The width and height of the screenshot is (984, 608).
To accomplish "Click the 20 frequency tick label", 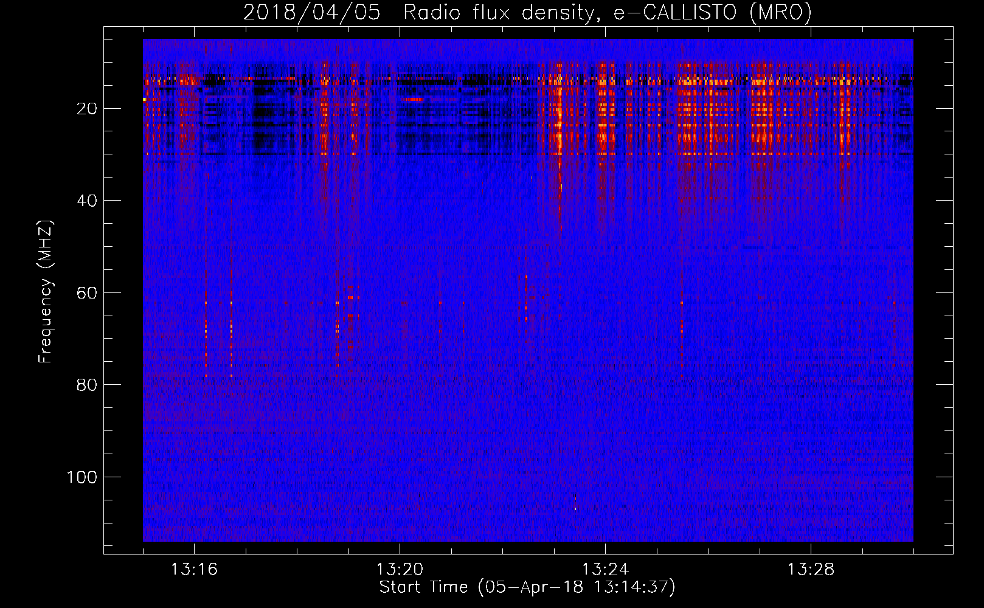I will (x=88, y=109).
